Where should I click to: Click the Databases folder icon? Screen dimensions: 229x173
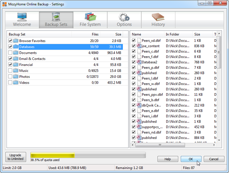coord(16,47)
